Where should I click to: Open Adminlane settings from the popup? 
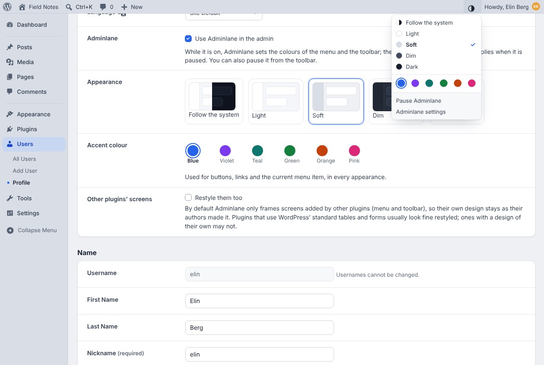[x=436, y=112]
